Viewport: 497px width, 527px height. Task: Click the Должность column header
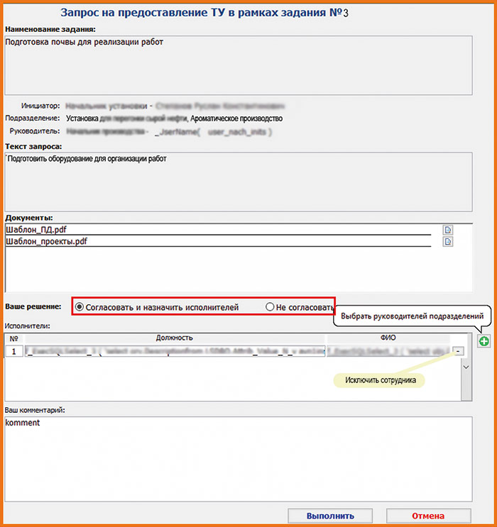[175, 338]
